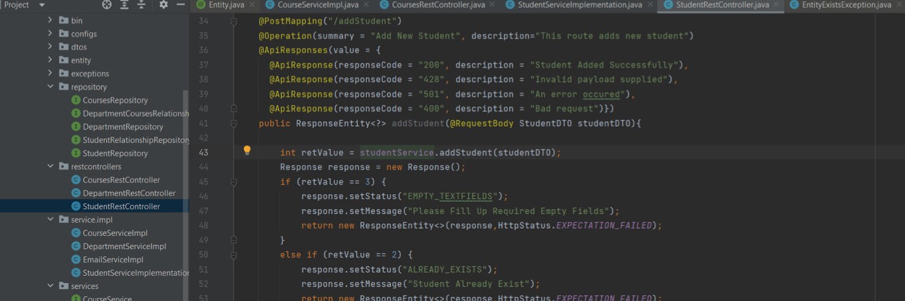Collapse the repository folder chevron
Viewport: 905px width, 301px height.
click(x=51, y=87)
